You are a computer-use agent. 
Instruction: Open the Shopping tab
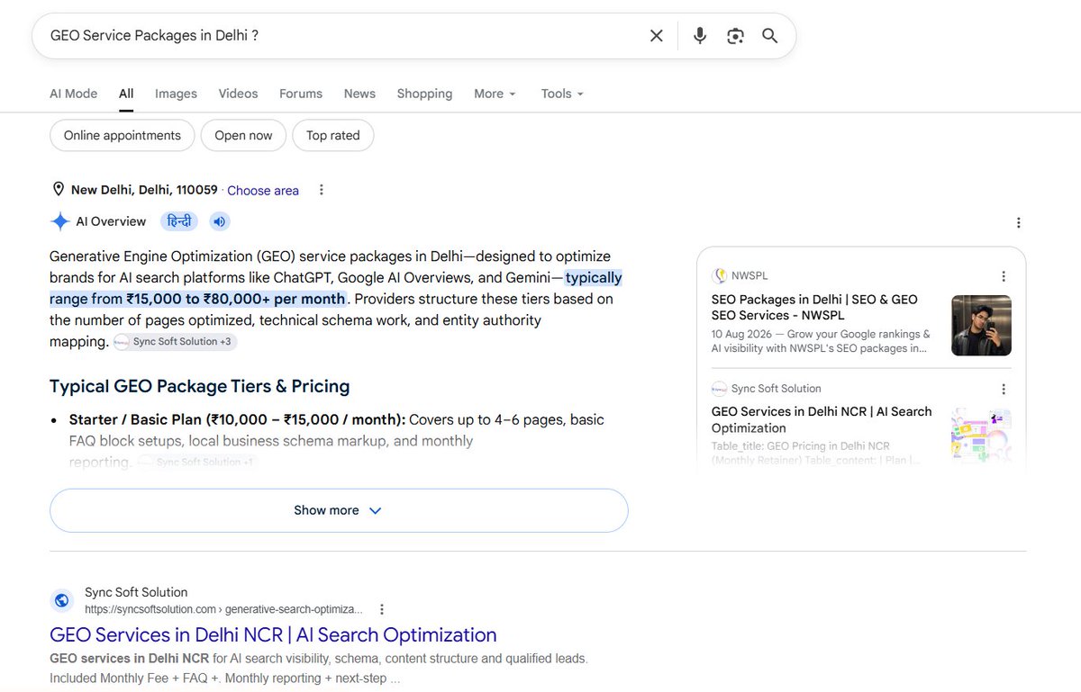click(x=424, y=94)
